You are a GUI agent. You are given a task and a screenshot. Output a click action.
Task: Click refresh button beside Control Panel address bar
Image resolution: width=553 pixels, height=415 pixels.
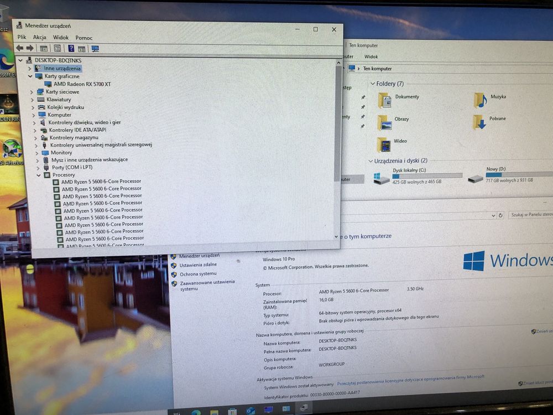click(500, 215)
